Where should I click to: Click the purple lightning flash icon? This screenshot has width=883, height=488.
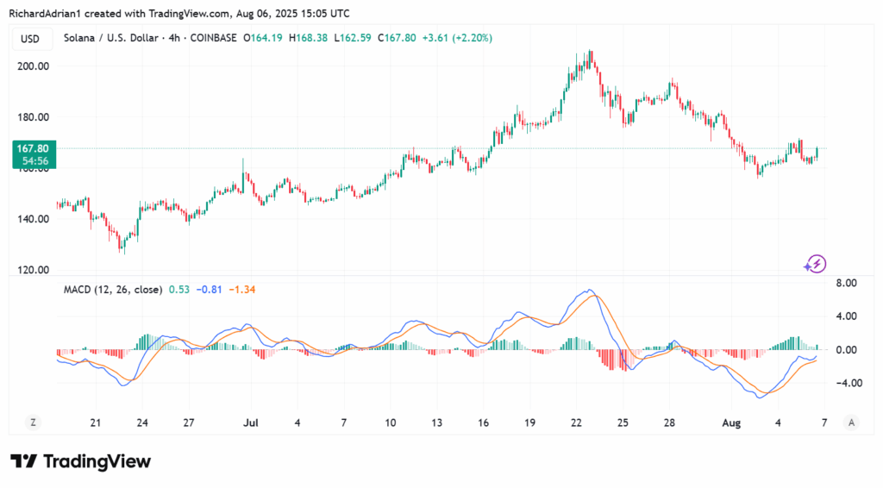coord(815,264)
